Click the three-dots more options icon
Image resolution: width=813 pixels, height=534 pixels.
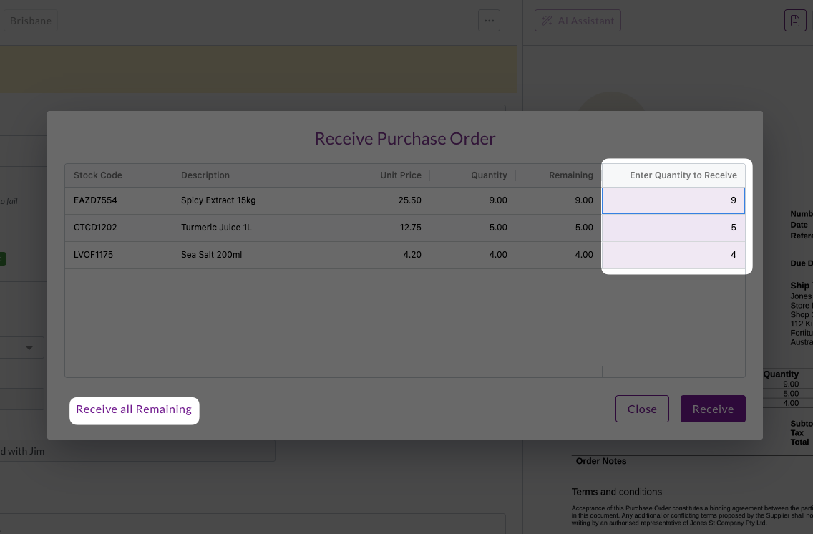489,21
